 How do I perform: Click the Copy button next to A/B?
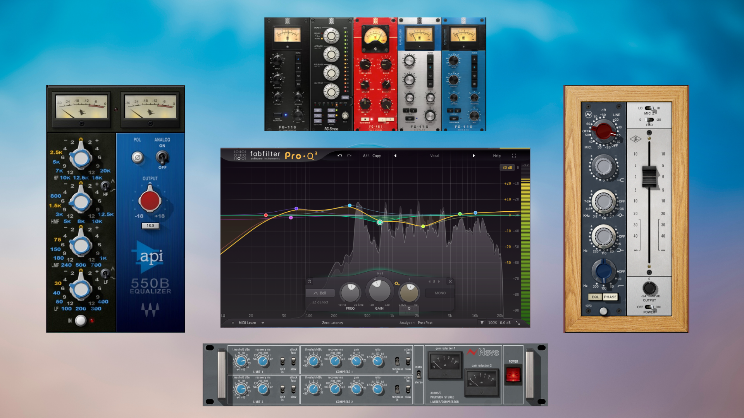[377, 156]
